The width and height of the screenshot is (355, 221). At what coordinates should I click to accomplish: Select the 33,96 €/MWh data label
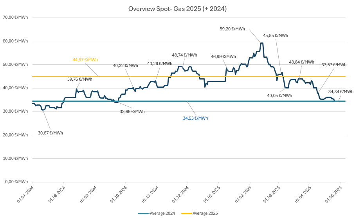pos(132,111)
